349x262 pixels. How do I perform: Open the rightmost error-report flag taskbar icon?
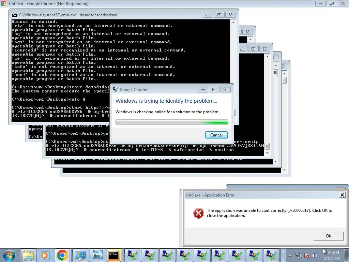pos(271,255)
